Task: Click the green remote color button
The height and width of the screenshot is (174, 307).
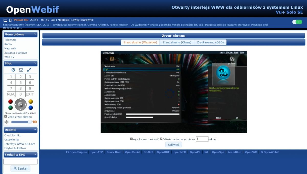Action: pyautogui.click(x=10, y=108)
